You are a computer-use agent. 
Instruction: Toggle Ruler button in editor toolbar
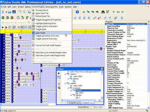25,27
